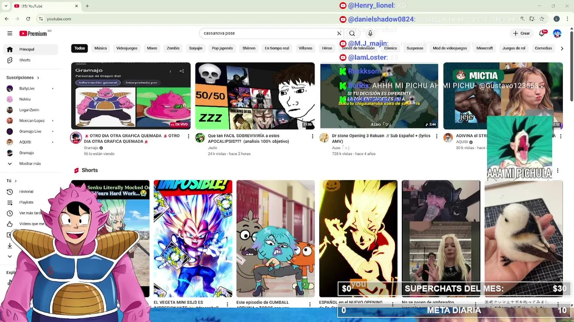Viewport: 574px width, 322px height.
Task: Select the Shōnen filter chip
Action: pyautogui.click(x=249, y=48)
